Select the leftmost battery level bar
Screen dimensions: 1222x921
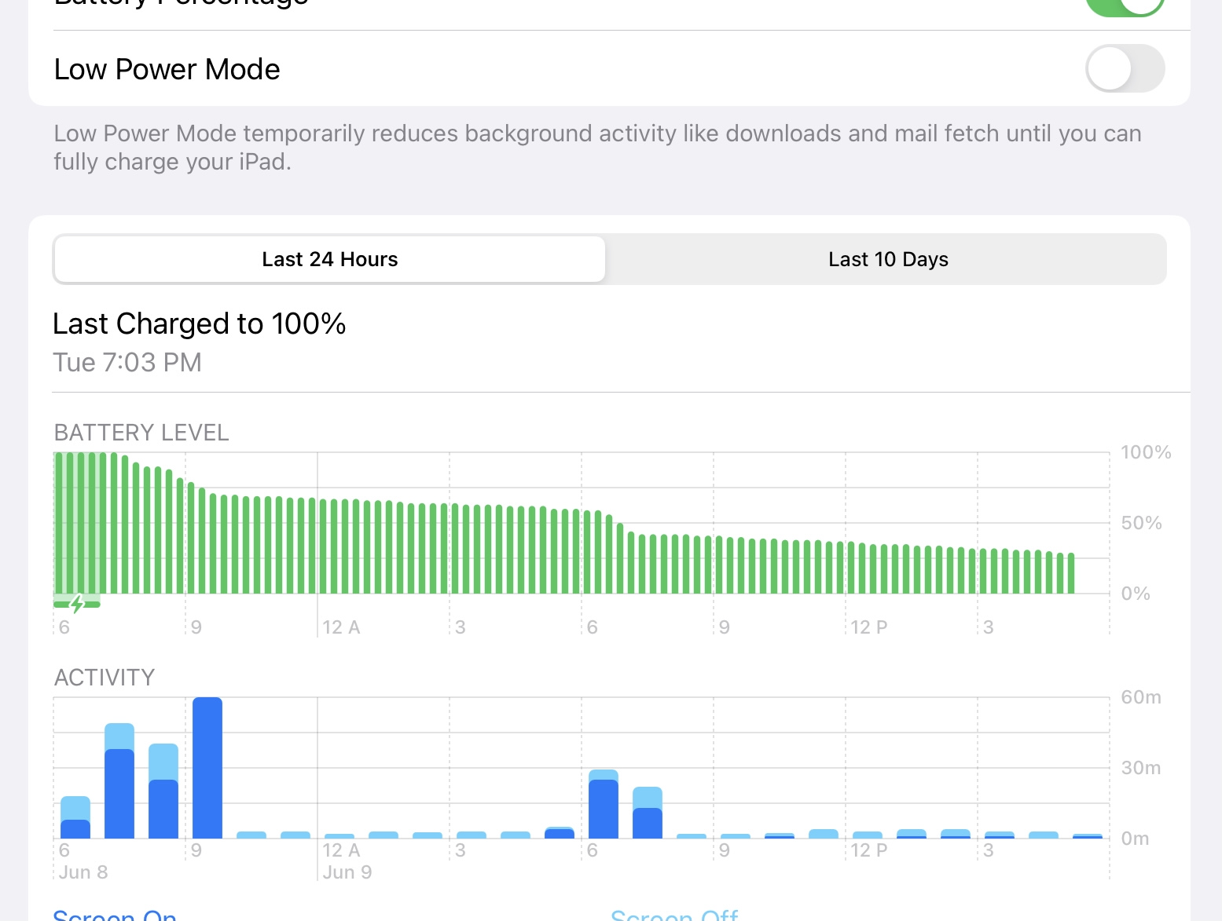pyautogui.click(x=59, y=522)
